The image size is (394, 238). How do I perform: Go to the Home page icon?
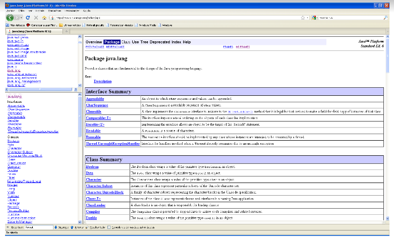click(x=44, y=17)
